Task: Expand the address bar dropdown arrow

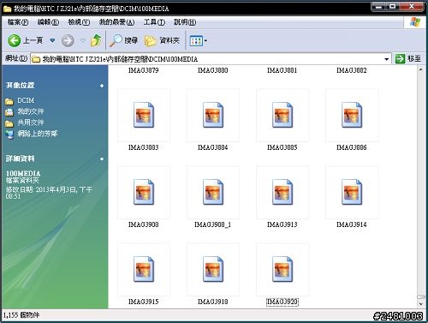Action: [386, 59]
